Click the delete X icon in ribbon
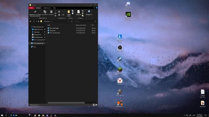The image size is (209, 117). click(x=63, y=12)
